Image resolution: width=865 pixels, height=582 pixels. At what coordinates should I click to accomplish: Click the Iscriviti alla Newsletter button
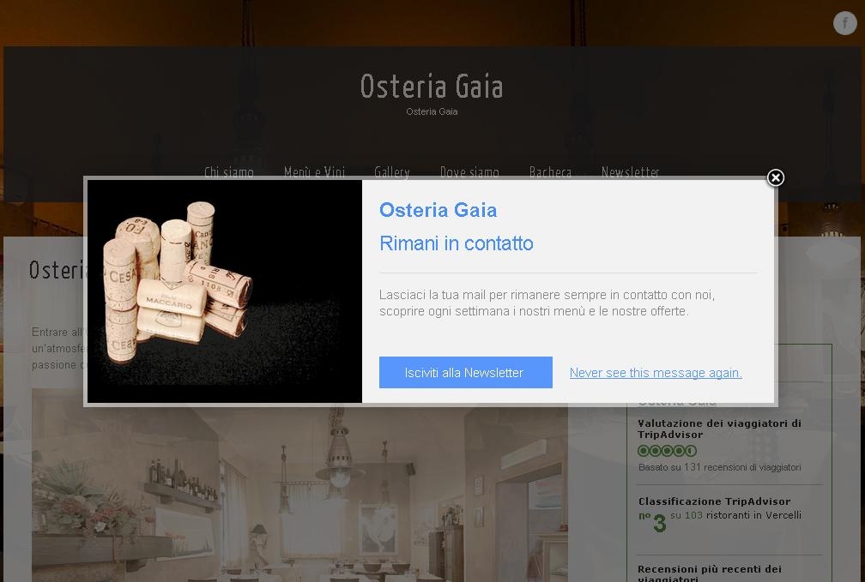[x=466, y=372]
